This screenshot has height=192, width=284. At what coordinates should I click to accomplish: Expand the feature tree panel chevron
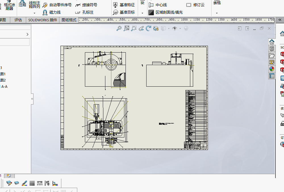click(x=28, y=34)
